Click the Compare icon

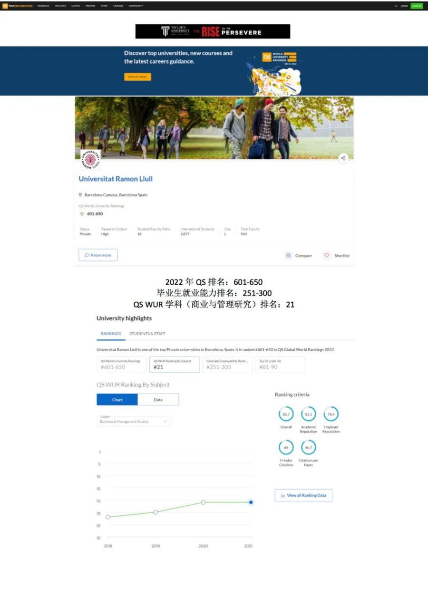point(288,255)
